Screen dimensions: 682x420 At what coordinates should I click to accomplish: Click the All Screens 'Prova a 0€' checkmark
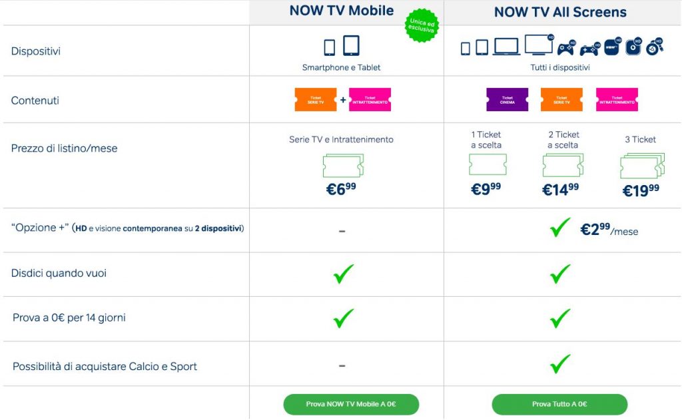point(559,318)
